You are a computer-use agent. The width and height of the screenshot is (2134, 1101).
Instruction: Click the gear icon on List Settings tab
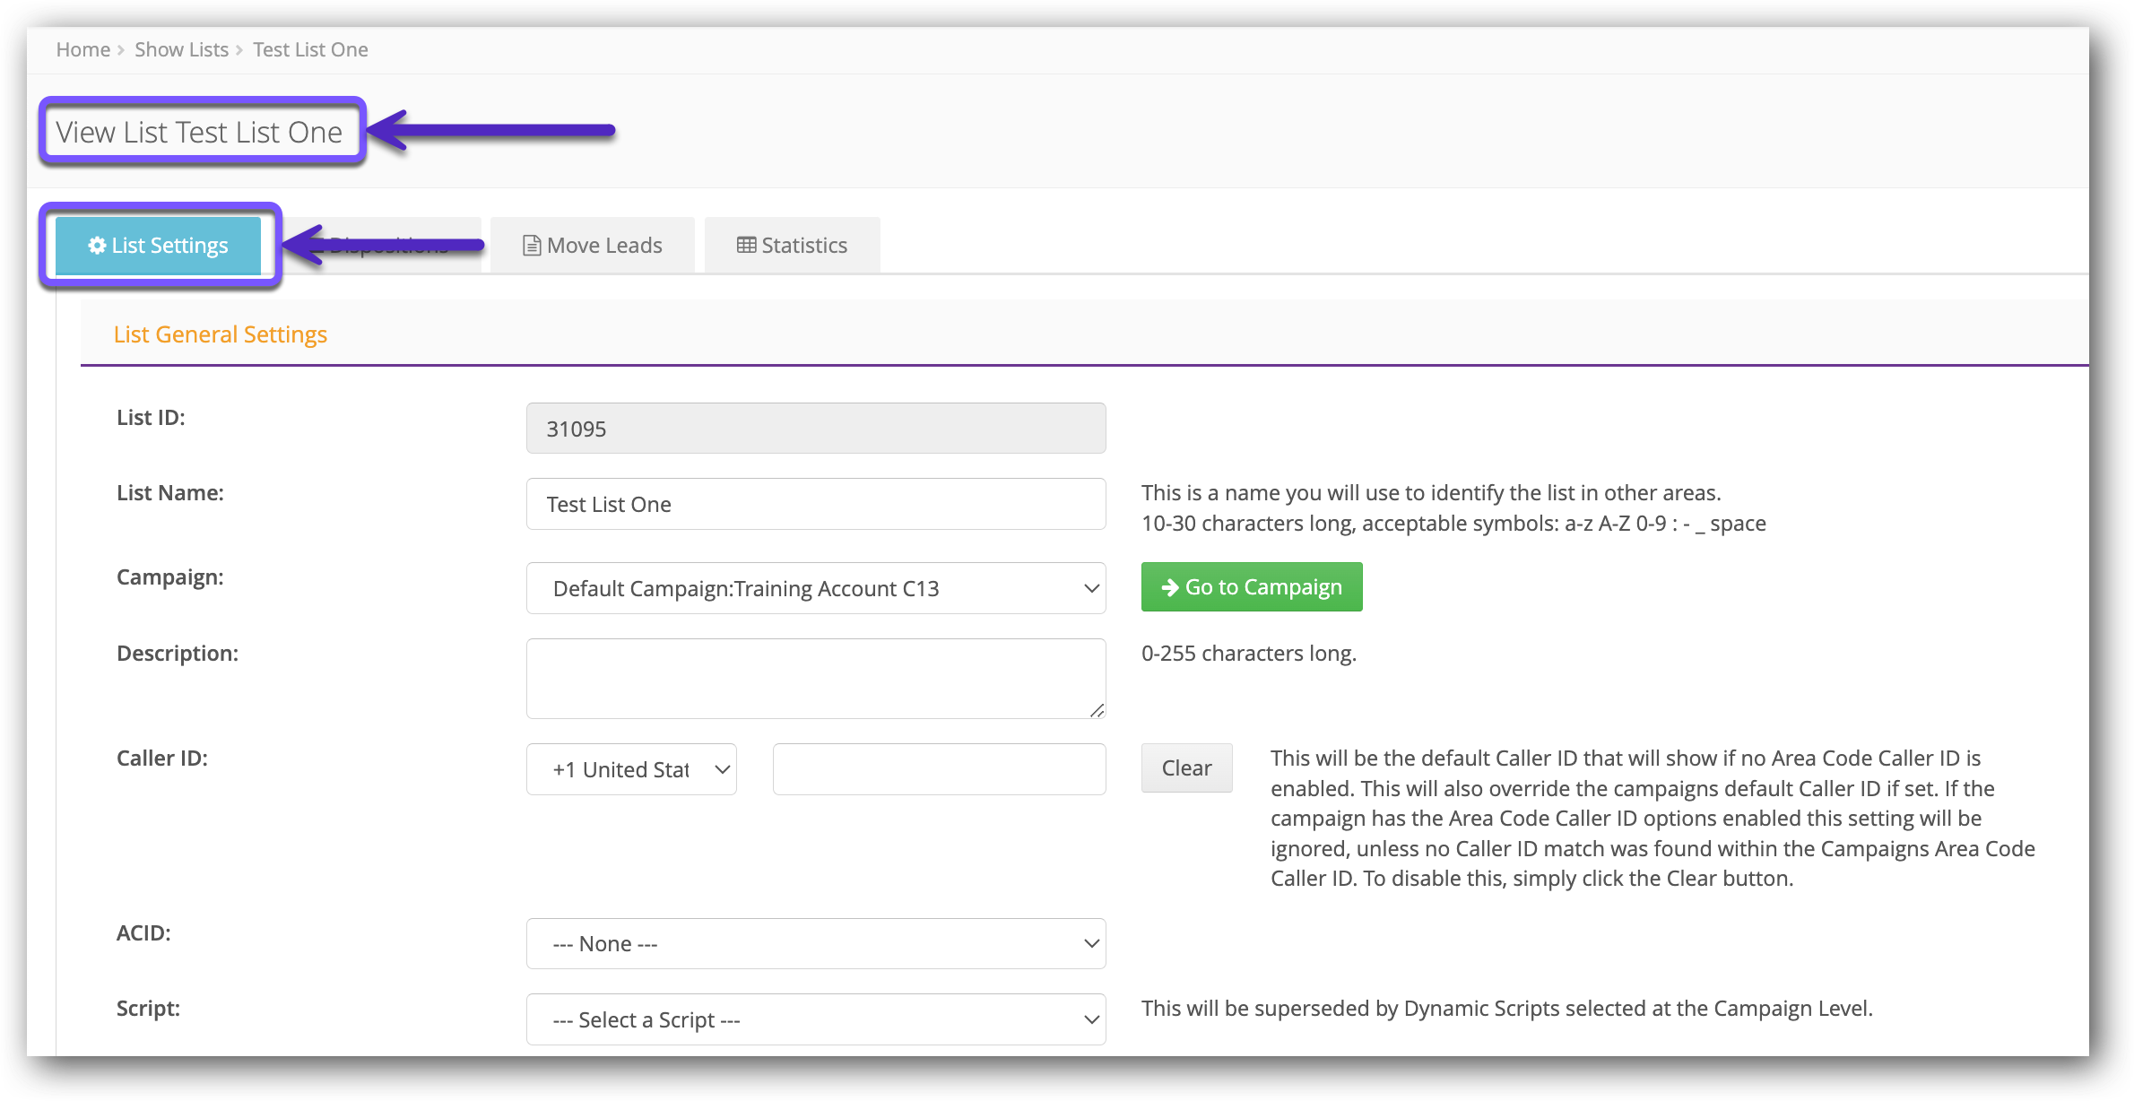pyautogui.click(x=97, y=245)
